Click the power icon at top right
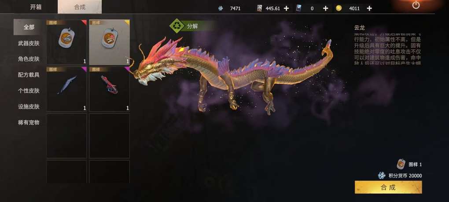The width and height of the screenshot is (449, 202). (416, 5)
